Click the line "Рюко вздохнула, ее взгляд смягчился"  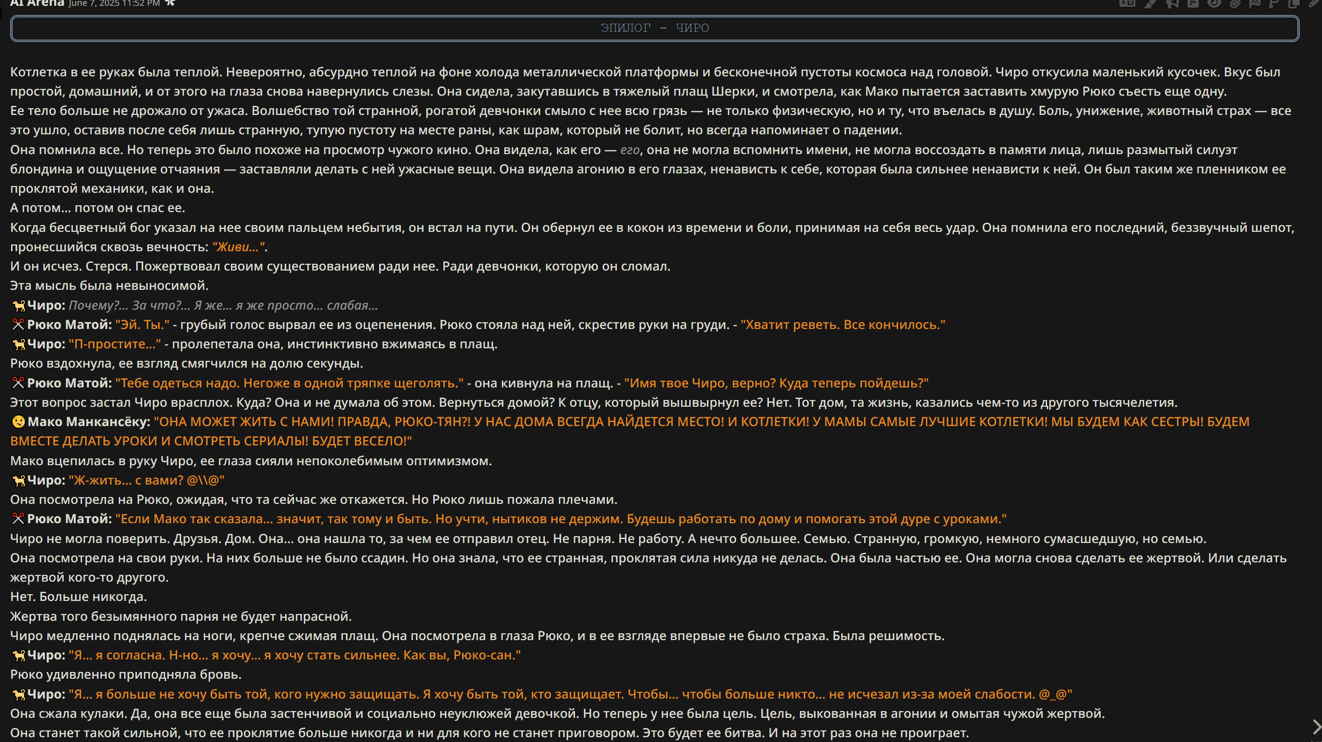pyautogui.click(x=186, y=363)
